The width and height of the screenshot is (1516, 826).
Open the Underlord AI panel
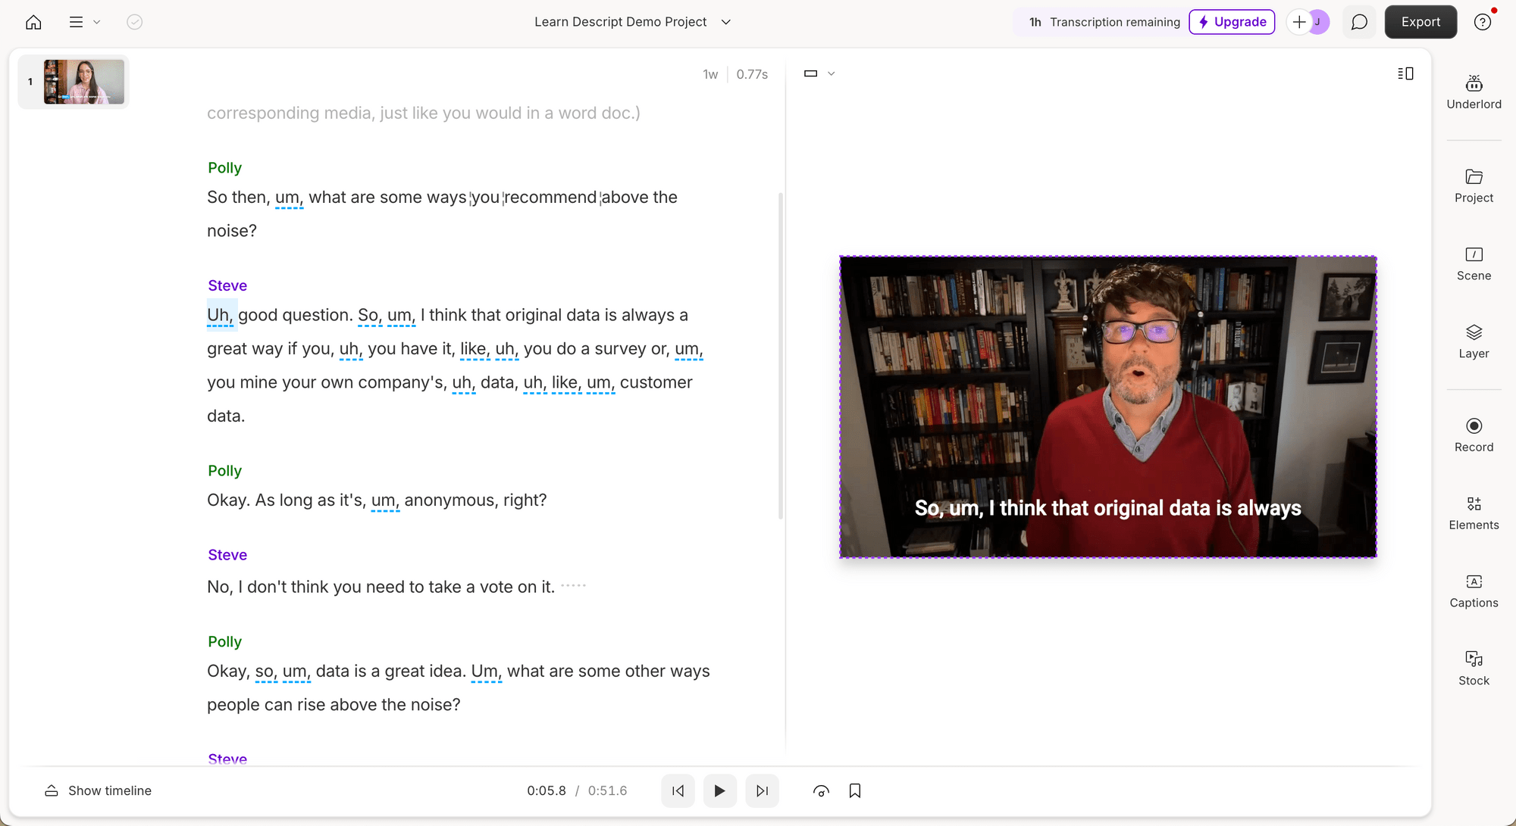1474,91
